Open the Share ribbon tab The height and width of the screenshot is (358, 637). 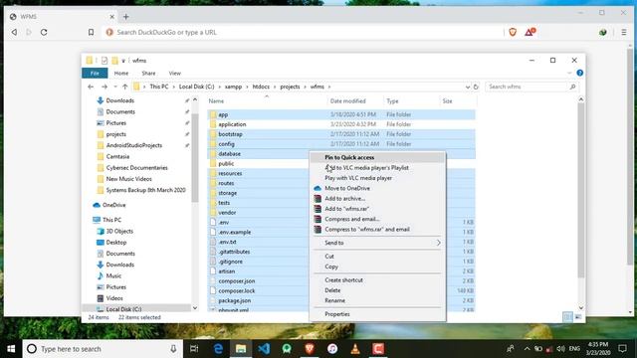point(148,73)
